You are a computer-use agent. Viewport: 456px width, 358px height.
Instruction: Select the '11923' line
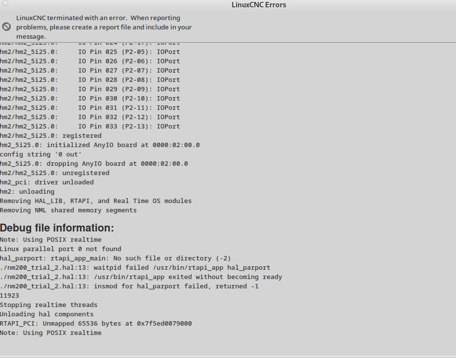pos(10,296)
